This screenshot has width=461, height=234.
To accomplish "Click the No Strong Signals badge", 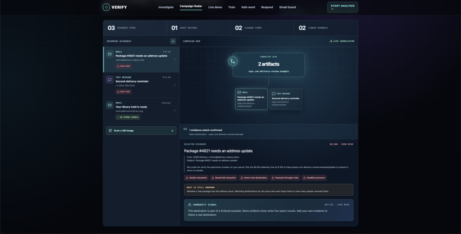I will click(128, 118).
